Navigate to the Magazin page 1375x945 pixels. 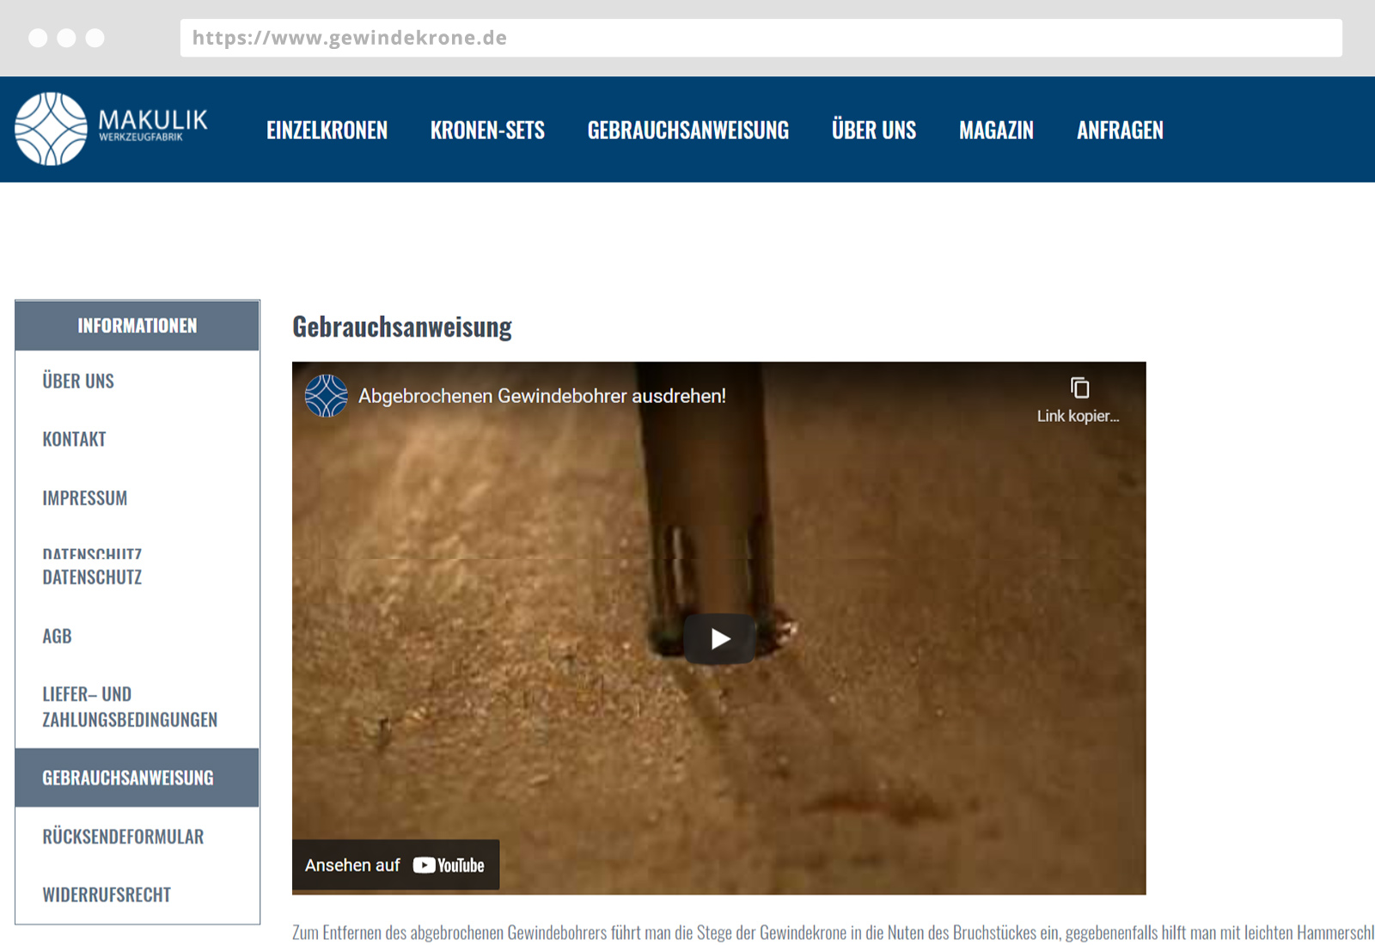(996, 131)
